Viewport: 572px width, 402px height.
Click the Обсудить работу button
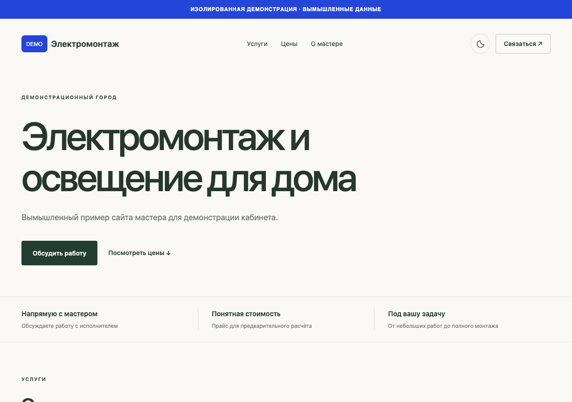pyautogui.click(x=59, y=253)
